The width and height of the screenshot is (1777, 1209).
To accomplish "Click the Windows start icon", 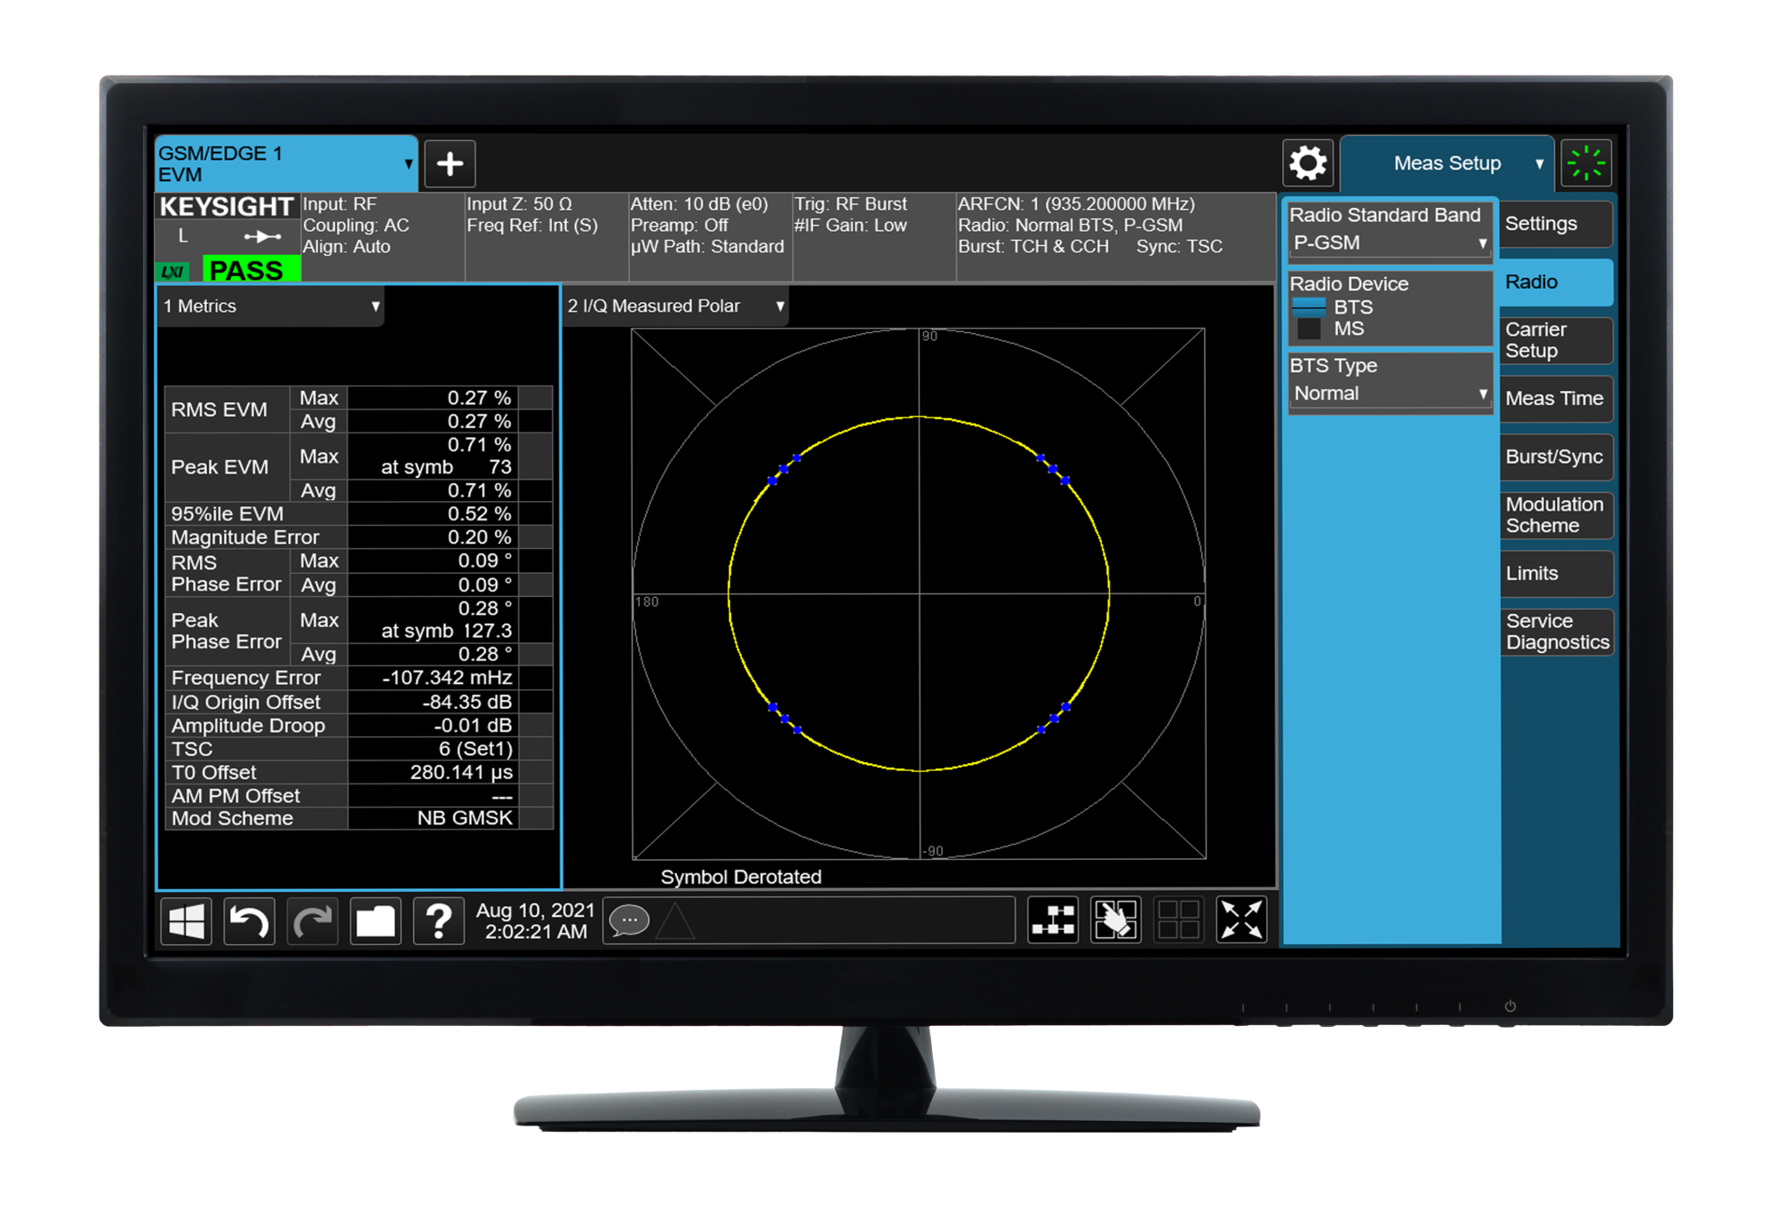I will (x=187, y=921).
